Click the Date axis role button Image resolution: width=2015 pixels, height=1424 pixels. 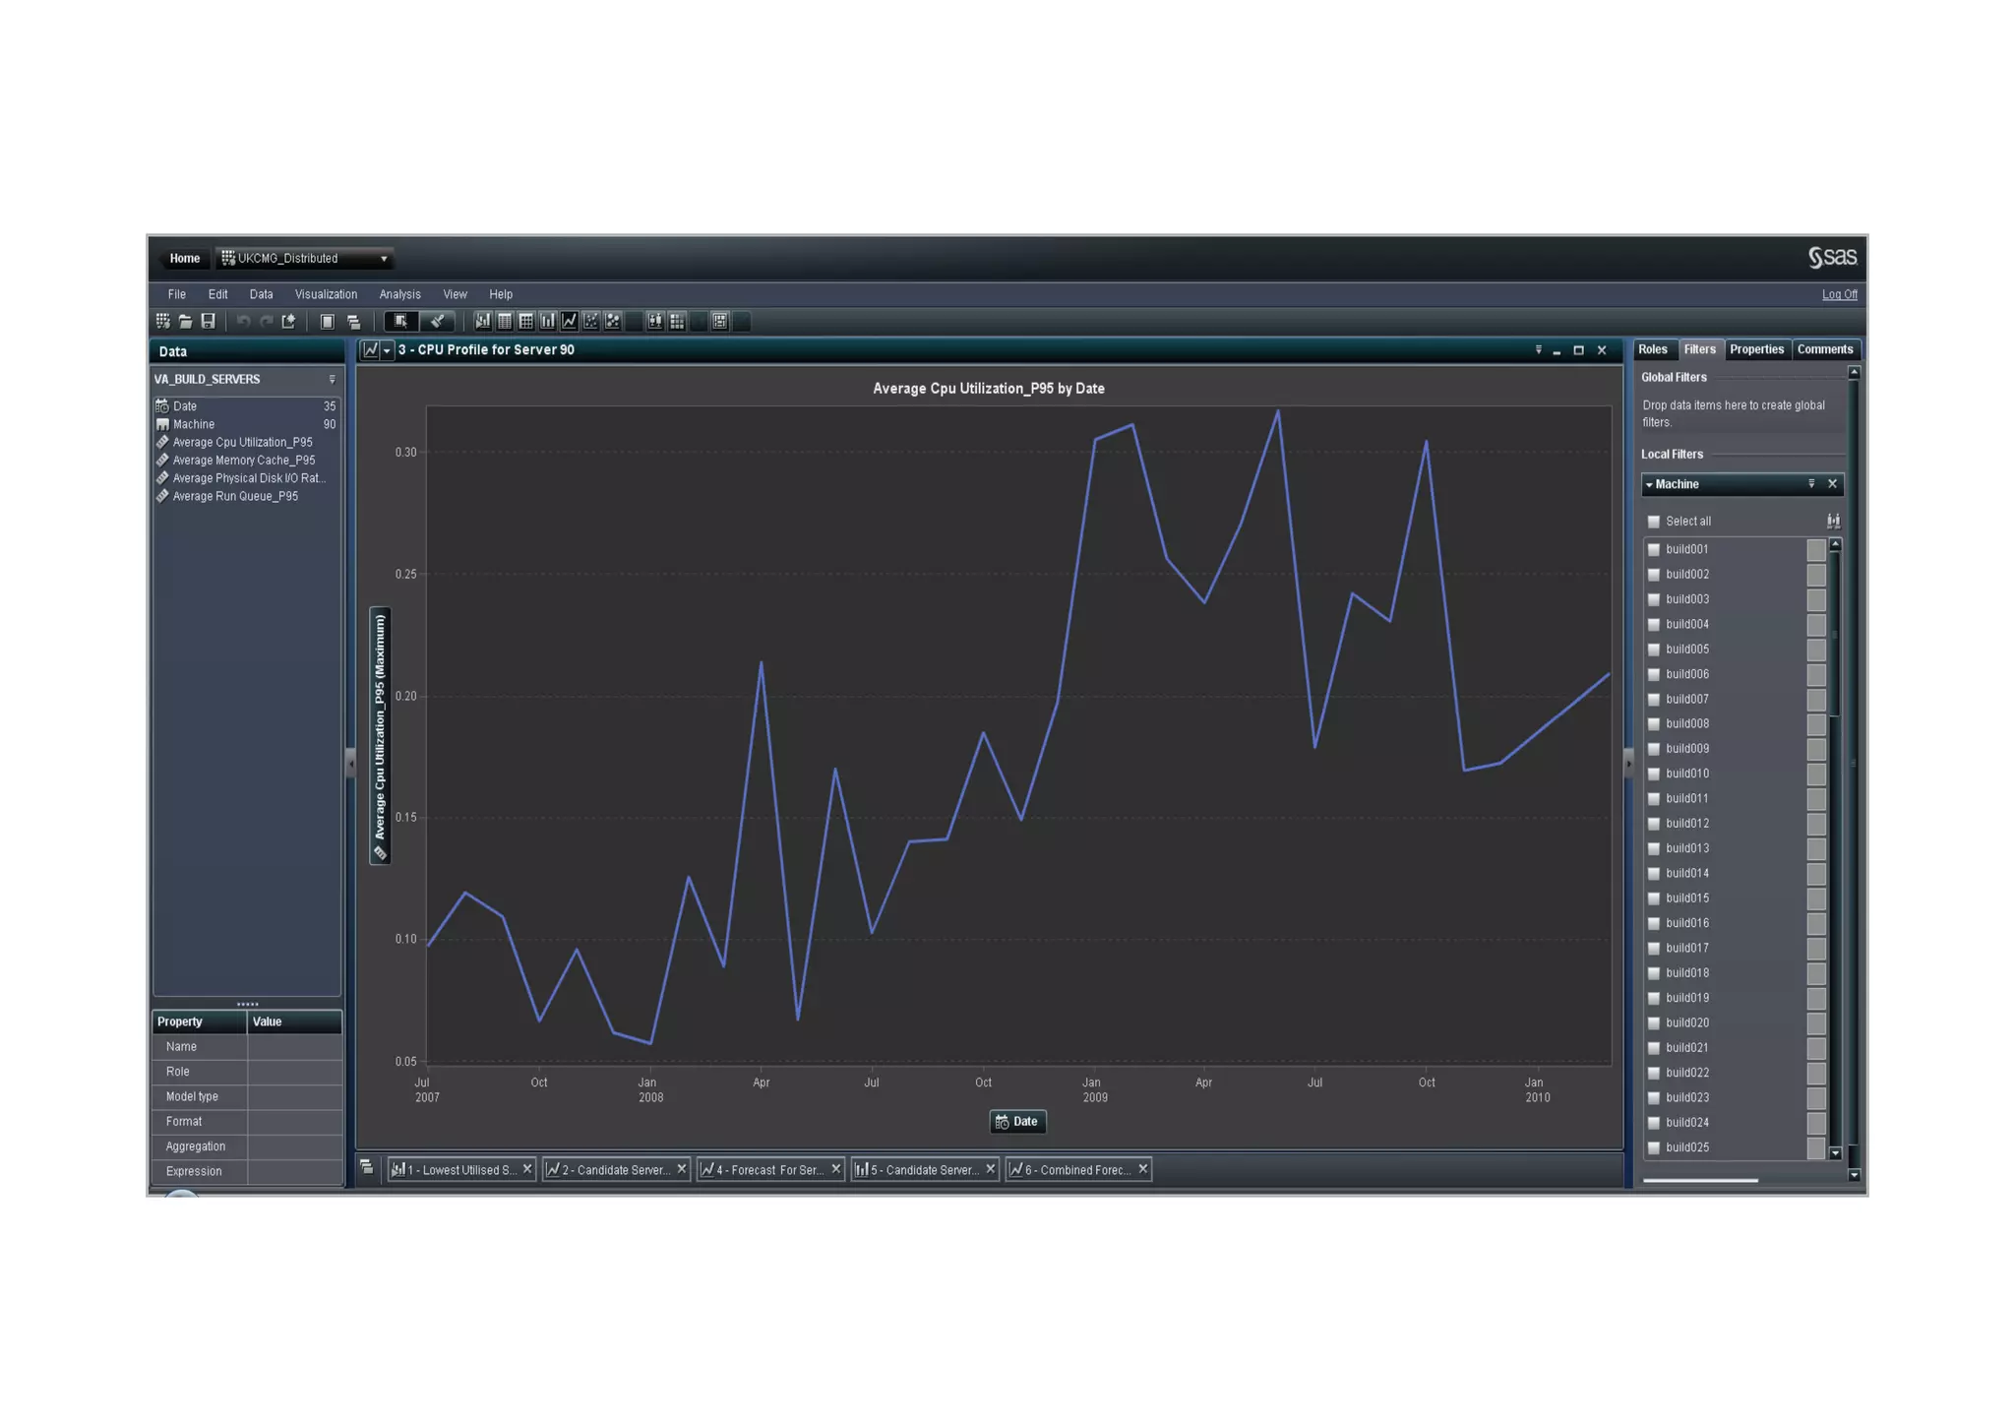coord(1016,1122)
